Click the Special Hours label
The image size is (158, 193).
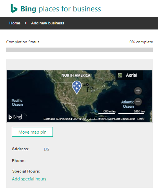[x=26, y=171]
